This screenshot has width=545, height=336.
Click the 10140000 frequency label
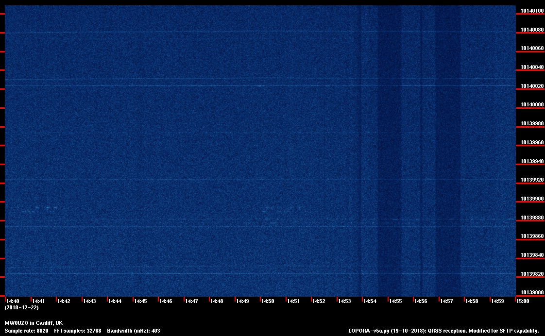(x=531, y=105)
